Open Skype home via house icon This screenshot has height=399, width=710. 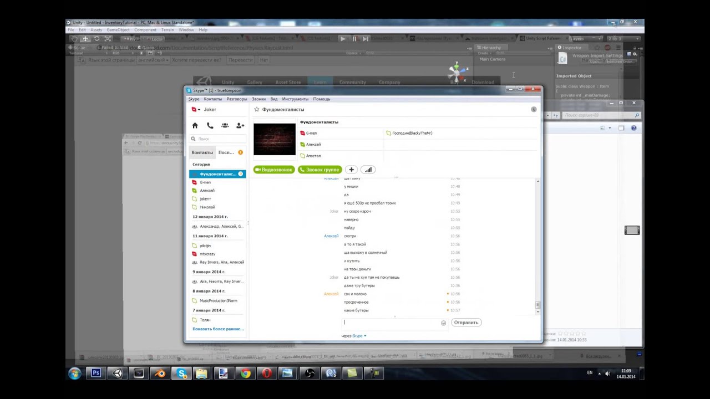tap(195, 126)
